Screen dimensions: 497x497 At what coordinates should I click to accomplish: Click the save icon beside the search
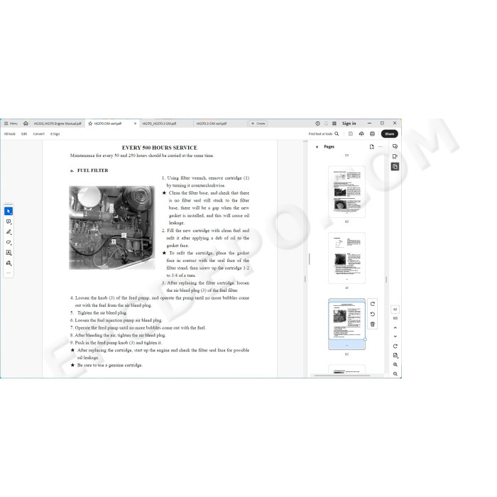pos(351,133)
